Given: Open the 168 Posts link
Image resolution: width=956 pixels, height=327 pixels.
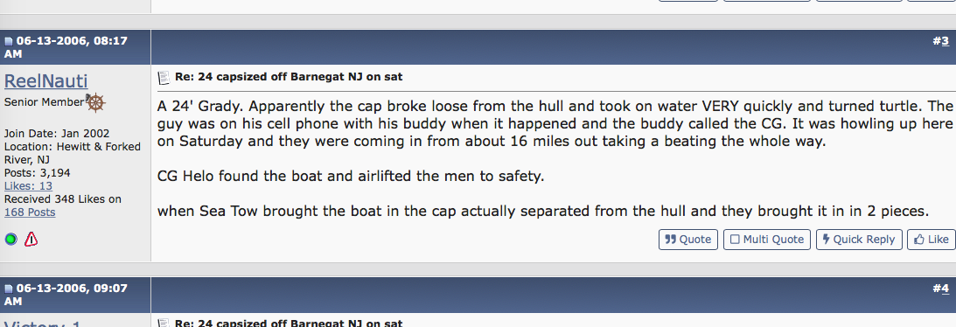Looking at the screenshot, I should pyautogui.click(x=30, y=212).
